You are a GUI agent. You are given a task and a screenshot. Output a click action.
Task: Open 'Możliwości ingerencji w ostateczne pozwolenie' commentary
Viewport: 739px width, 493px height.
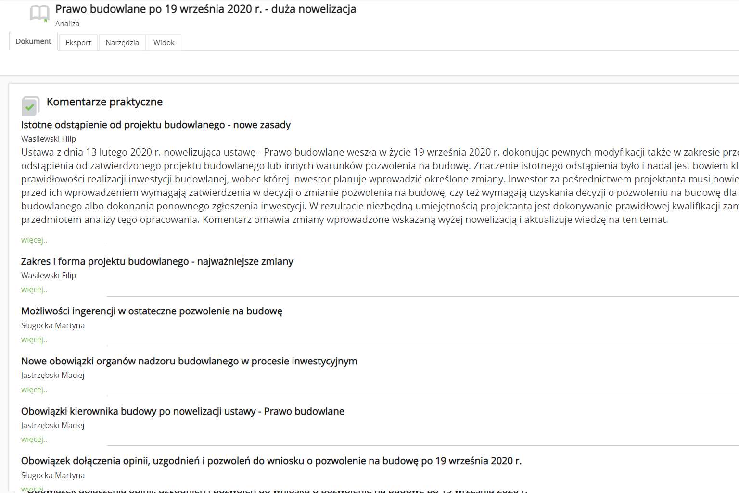click(152, 311)
